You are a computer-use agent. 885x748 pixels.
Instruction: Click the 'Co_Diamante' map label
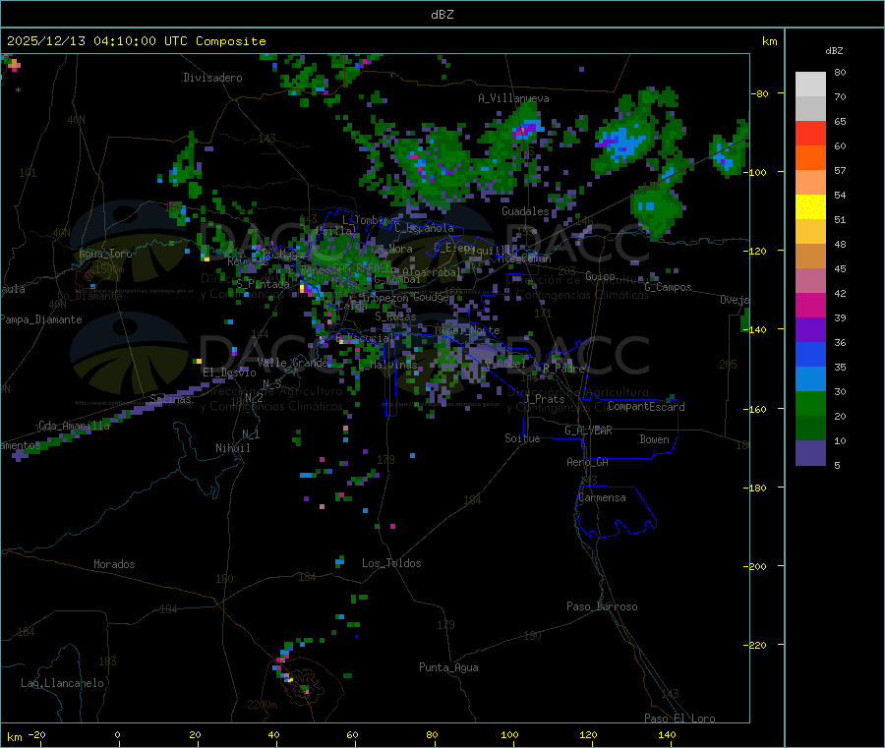tap(89, 296)
